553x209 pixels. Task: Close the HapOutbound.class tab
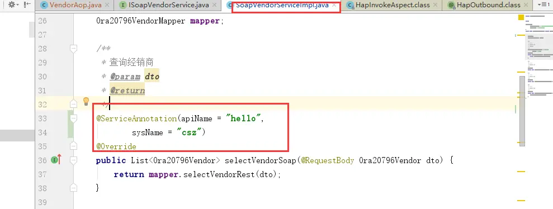526,5
